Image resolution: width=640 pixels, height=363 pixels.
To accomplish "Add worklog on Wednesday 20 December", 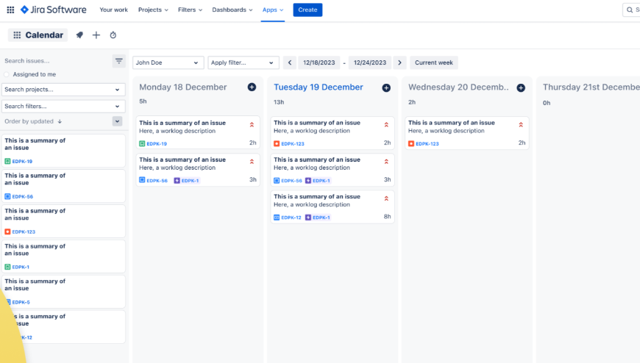I will (521, 87).
